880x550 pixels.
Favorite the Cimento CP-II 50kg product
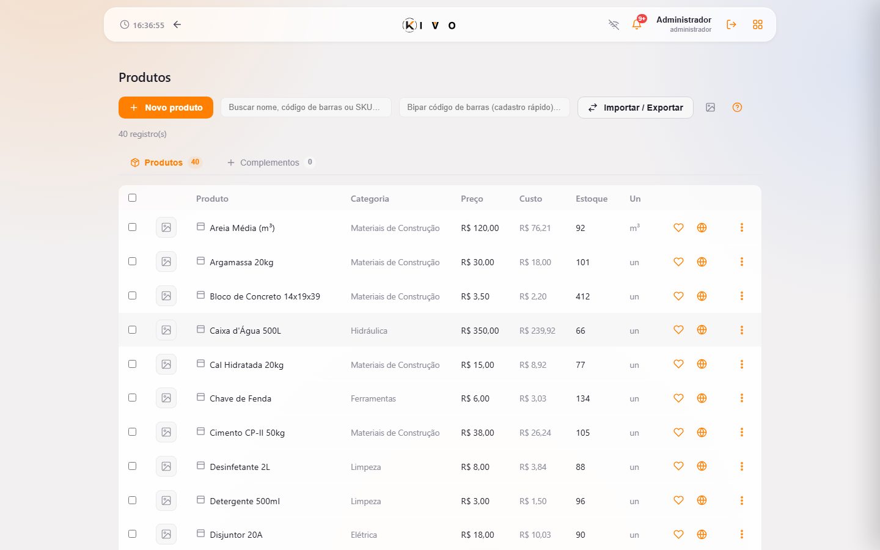[678, 432]
